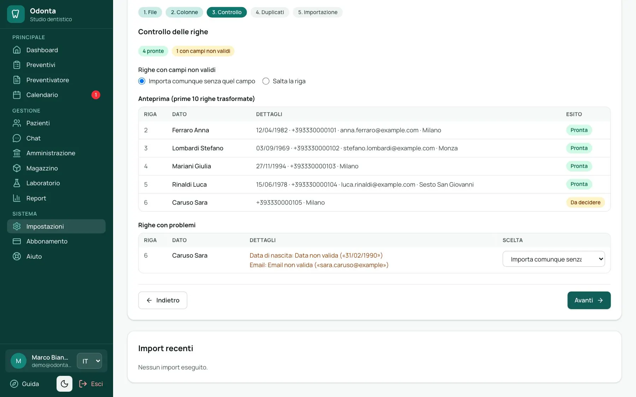Select 'Importa comunque senza quel campo' radio

pos(142,81)
